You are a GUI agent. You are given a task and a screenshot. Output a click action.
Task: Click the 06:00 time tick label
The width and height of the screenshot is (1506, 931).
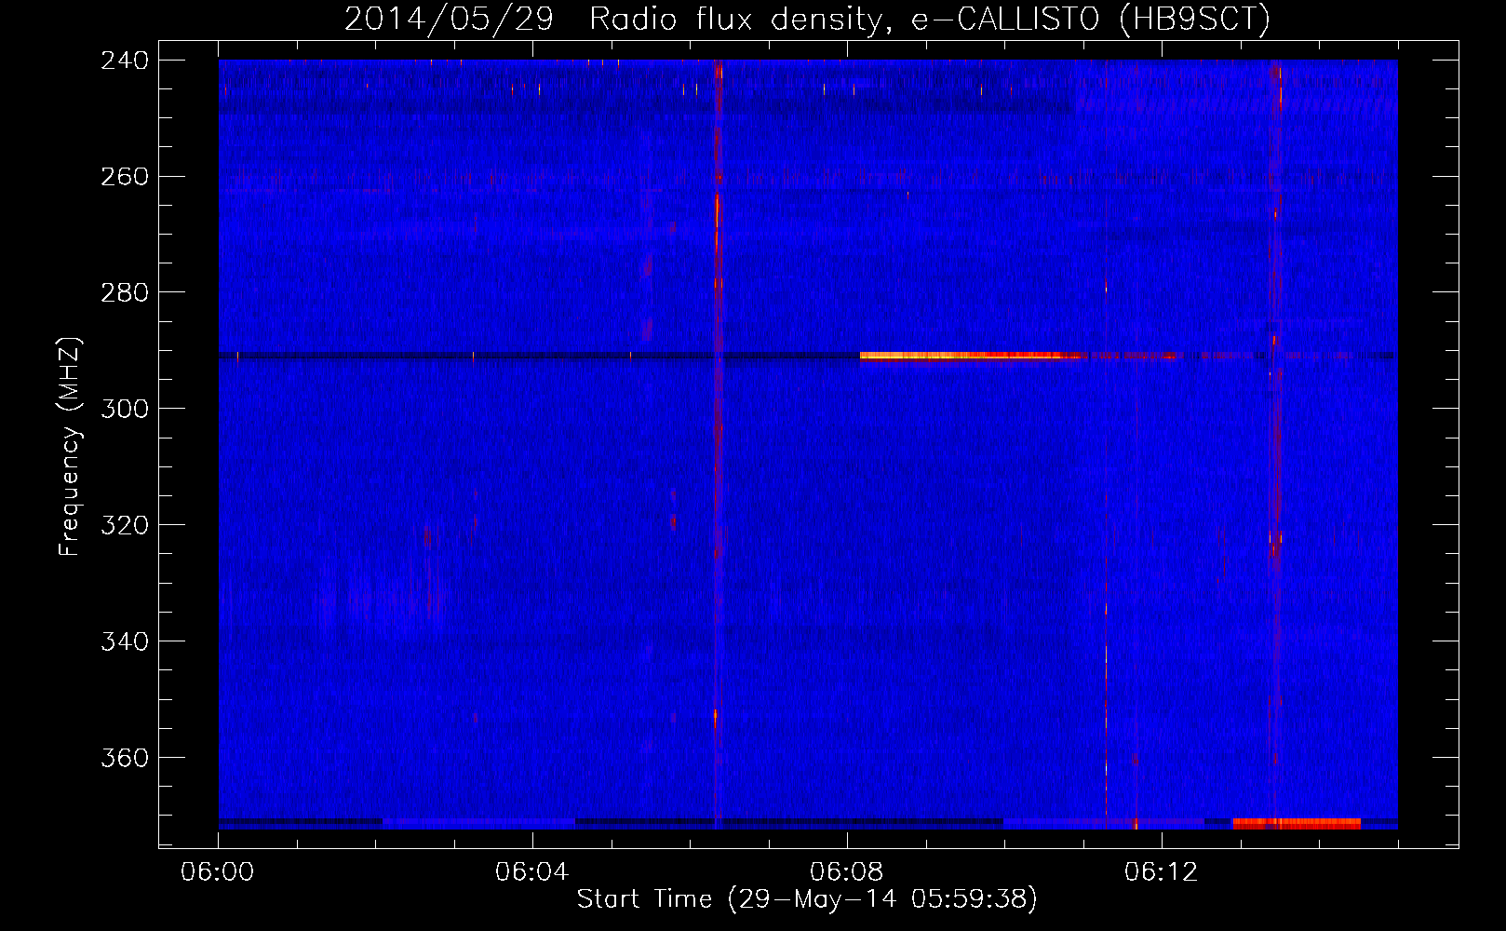pyautogui.click(x=218, y=872)
